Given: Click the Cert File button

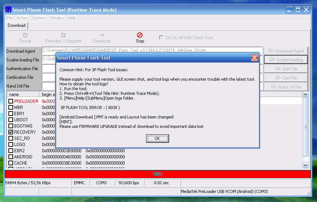Looking at the screenshot, I should (x=286, y=78).
